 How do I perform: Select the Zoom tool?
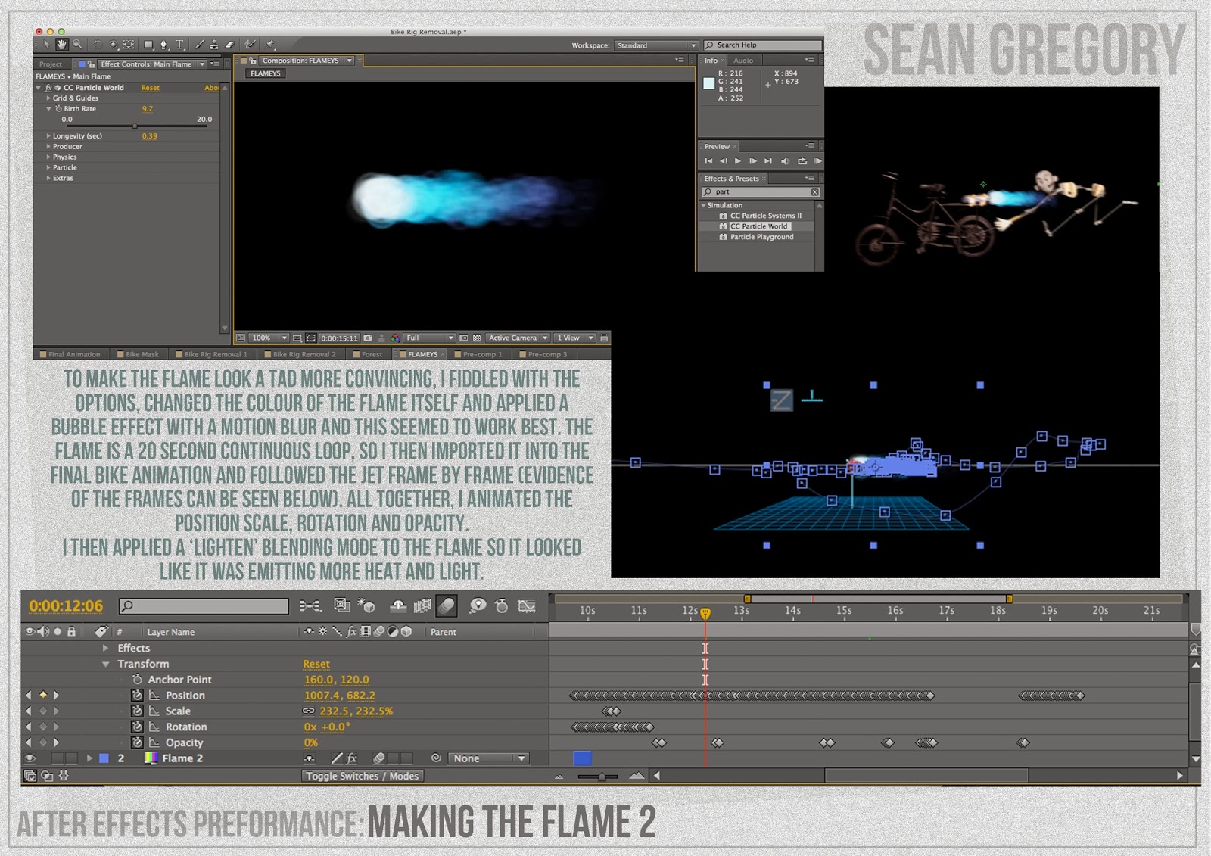77,44
